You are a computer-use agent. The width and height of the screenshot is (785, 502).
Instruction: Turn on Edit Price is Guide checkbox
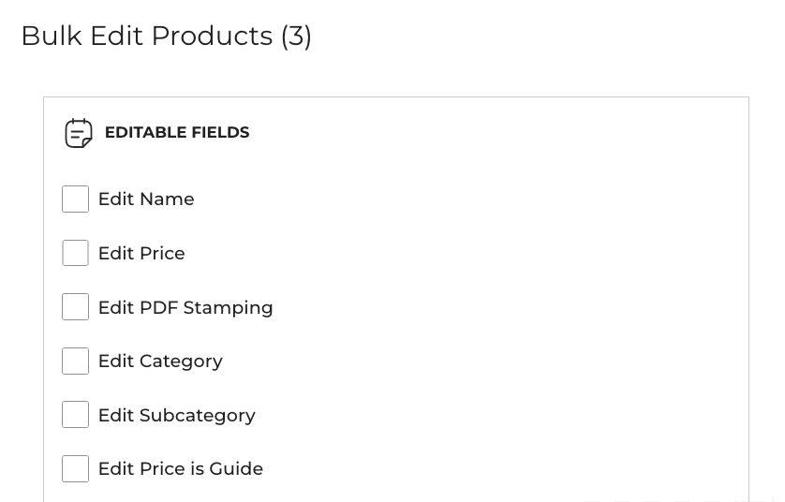click(x=75, y=469)
